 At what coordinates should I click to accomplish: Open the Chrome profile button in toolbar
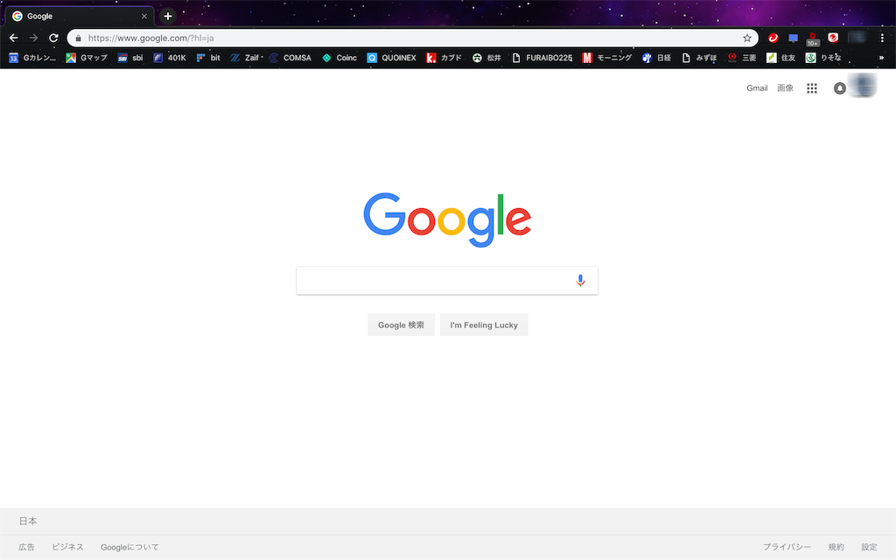tap(857, 38)
